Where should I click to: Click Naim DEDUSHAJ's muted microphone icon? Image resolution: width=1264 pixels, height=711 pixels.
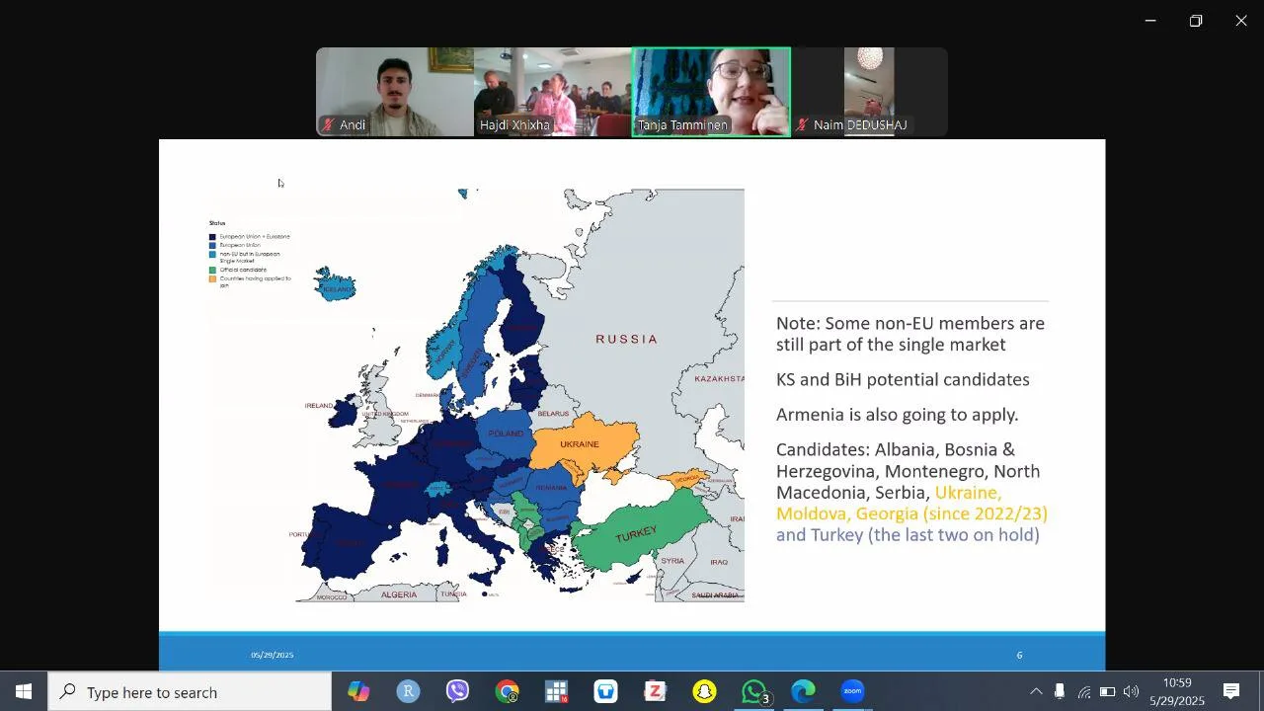tap(803, 125)
